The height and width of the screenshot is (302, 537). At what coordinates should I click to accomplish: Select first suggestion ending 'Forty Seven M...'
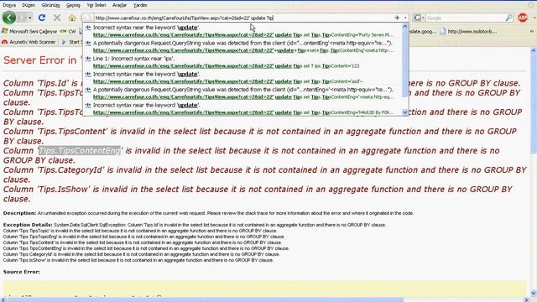click(243, 31)
